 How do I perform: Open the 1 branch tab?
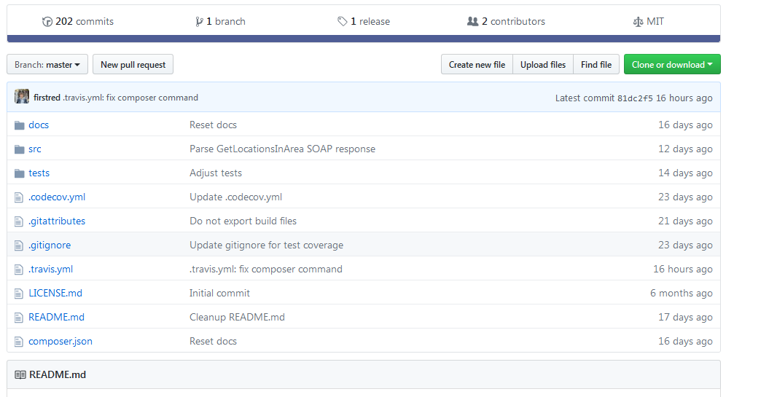(x=220, y=22)
